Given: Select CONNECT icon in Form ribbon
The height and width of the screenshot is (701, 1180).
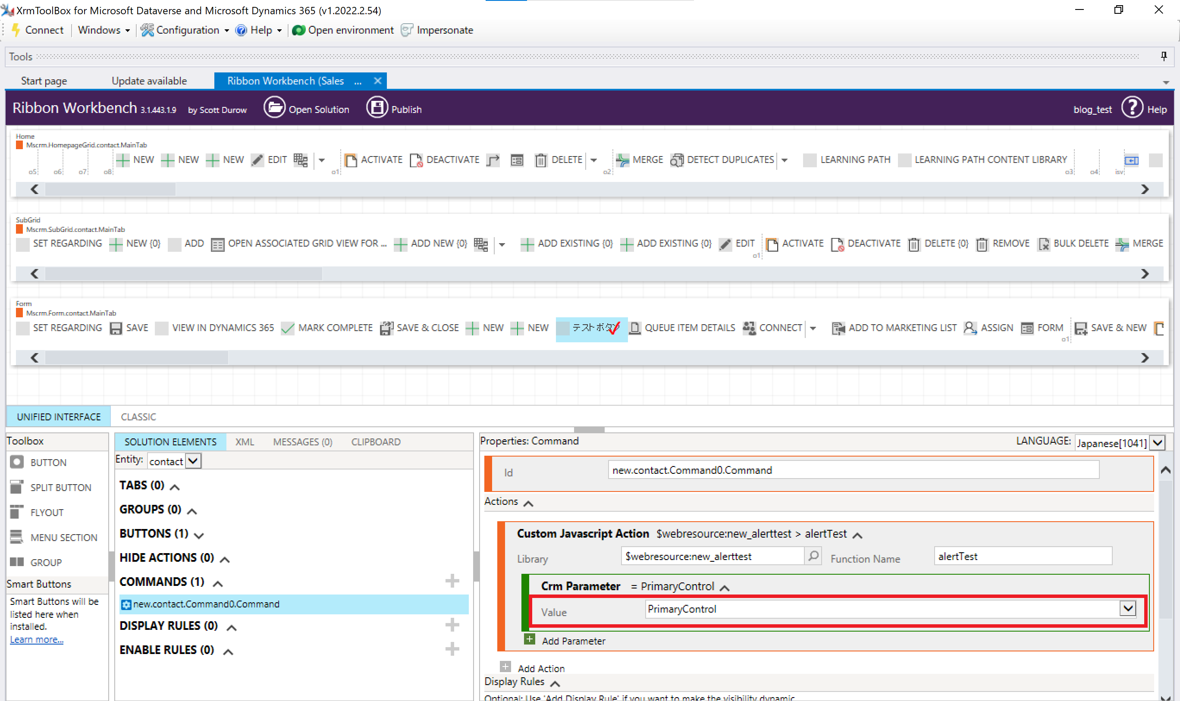Looking at the screenshot, I should (x=749, y=329).
